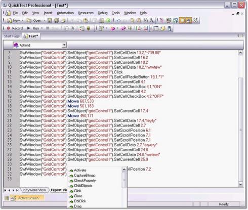The width and height of the screenshot is (248, 210).
Task: Select the Expert View tab
Action: [x=59, y=190]
